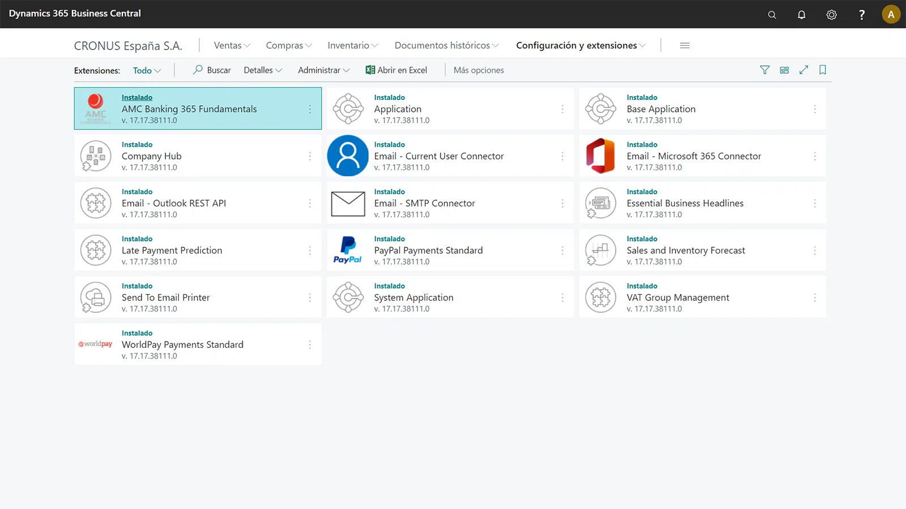
Task: Click the help question mark icon
Action: coord(861,15)
